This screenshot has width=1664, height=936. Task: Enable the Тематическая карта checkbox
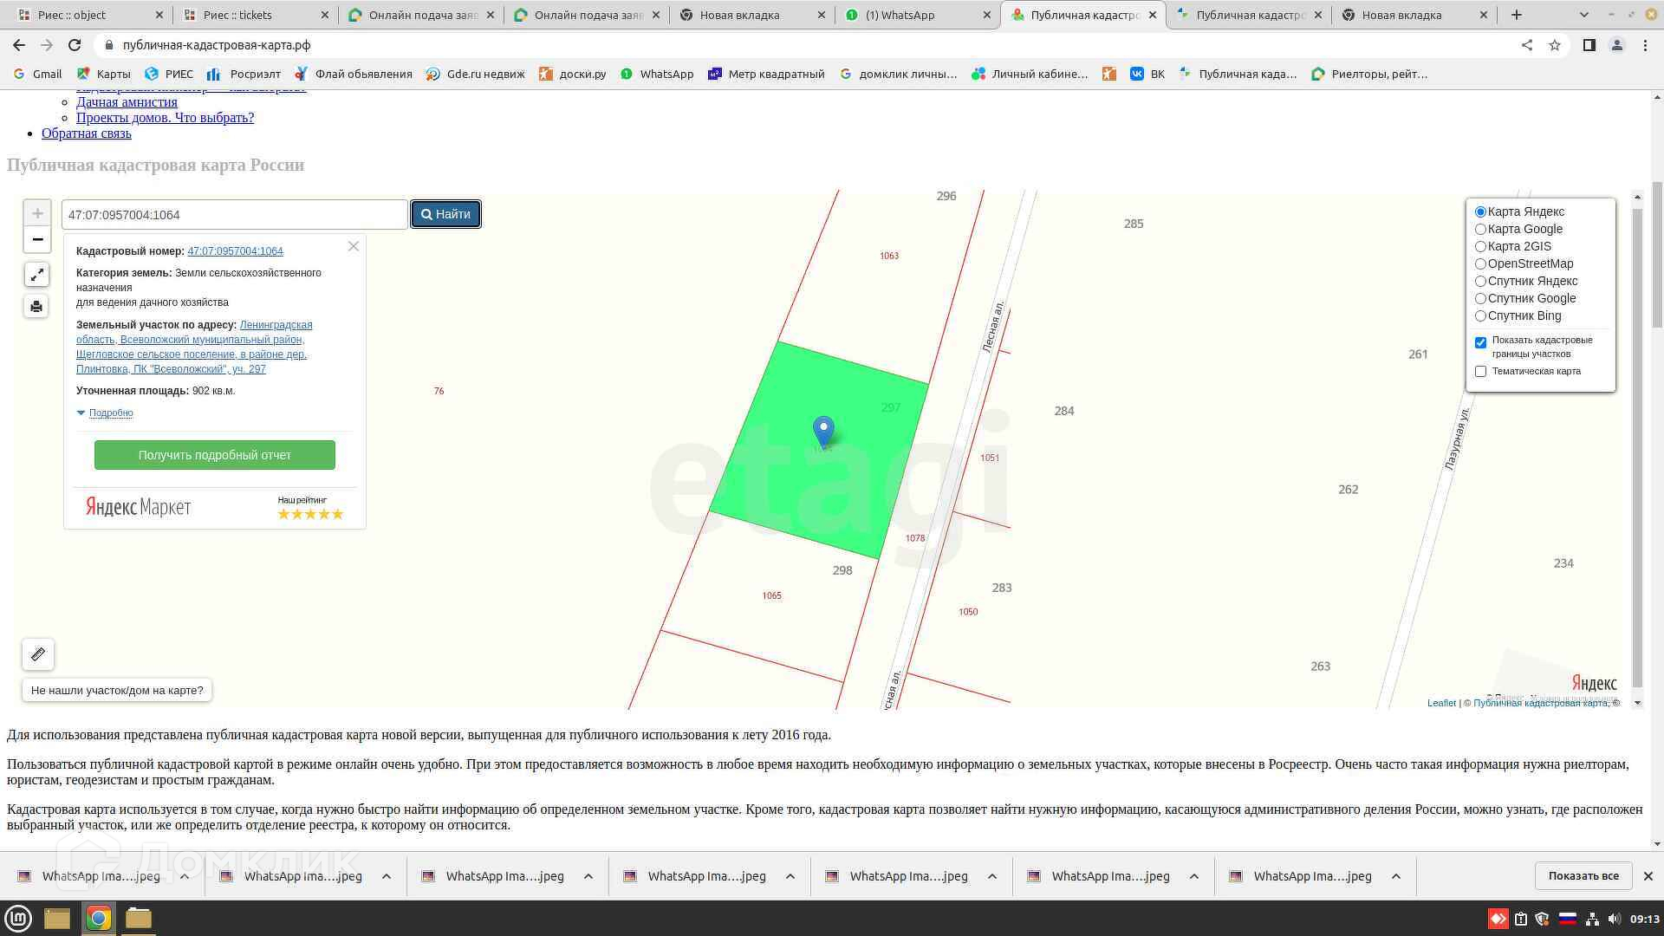pos(1481,371)
